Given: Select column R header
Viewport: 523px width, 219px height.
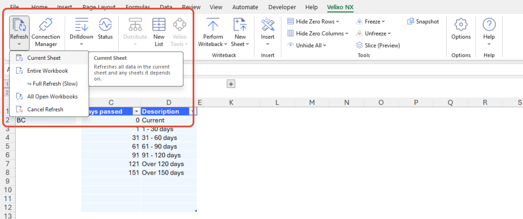Looking at the screenshot, I should [x=485, y=102].
